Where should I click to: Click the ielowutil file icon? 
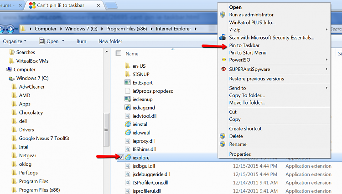pyautogui.click(x=128, y=133)
